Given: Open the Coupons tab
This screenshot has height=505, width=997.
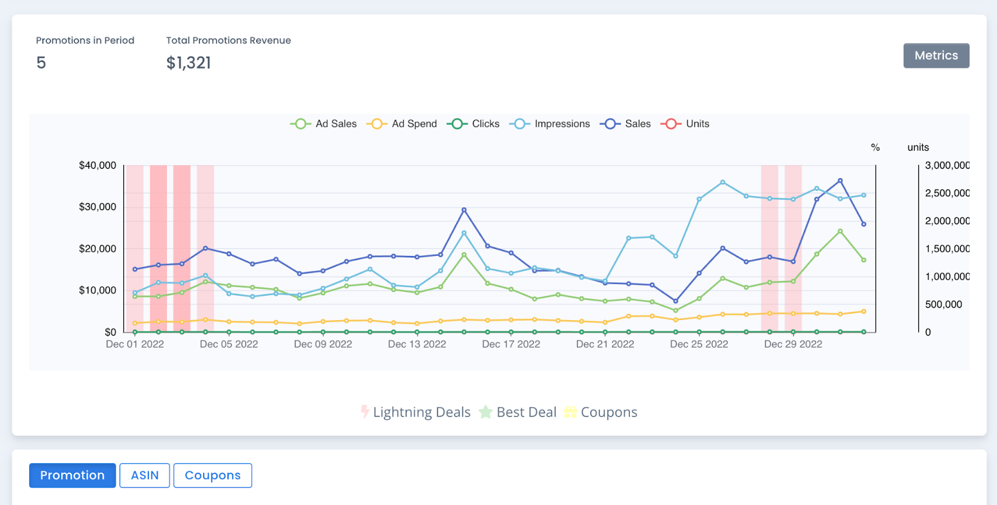Looking at the screenshot, I should (212, 475).
